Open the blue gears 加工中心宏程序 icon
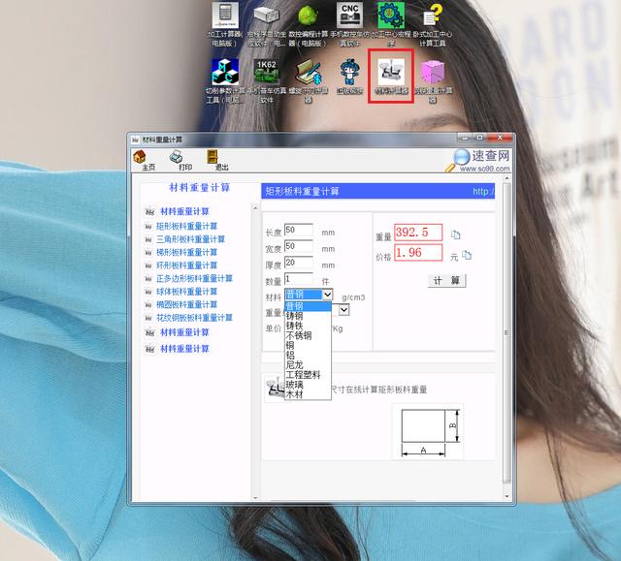This screenshot has height=561, width=621. pyautogui.click(x=391, y=16)
